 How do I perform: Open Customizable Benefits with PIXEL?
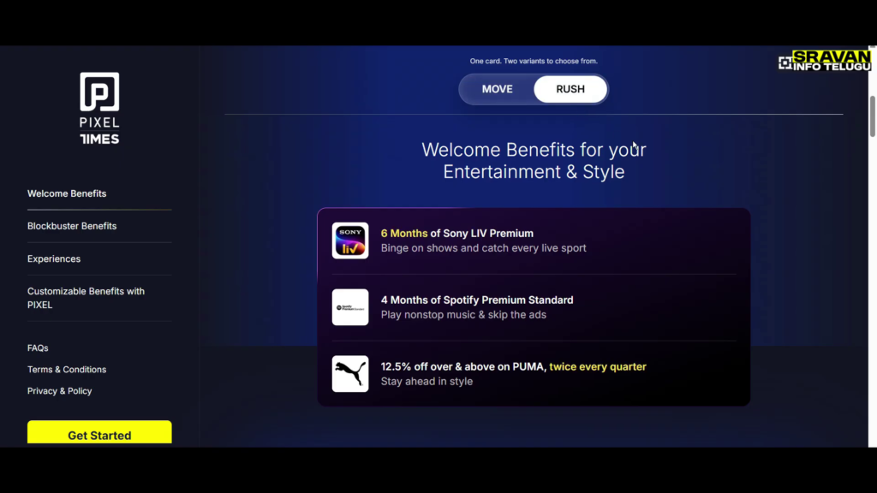click(x=87, y=298)
